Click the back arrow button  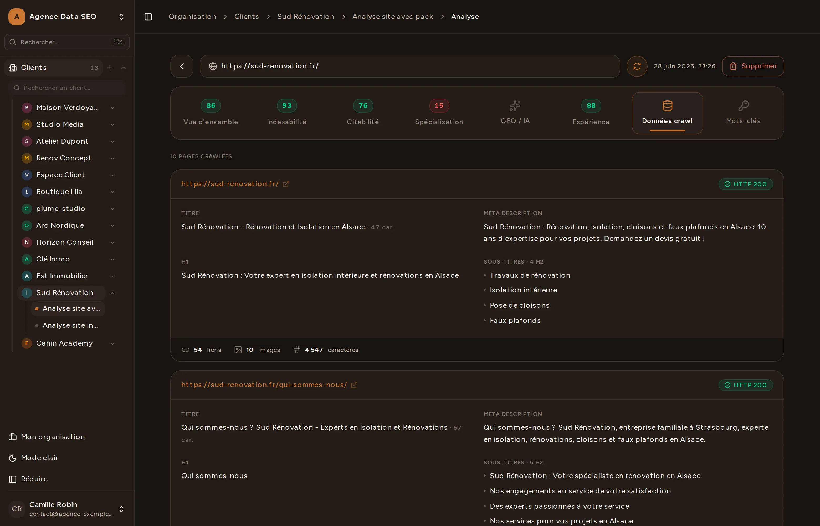click(x=182, y=66)
